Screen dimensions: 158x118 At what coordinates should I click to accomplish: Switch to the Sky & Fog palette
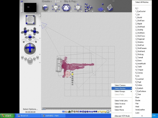[x=70, y=1]
